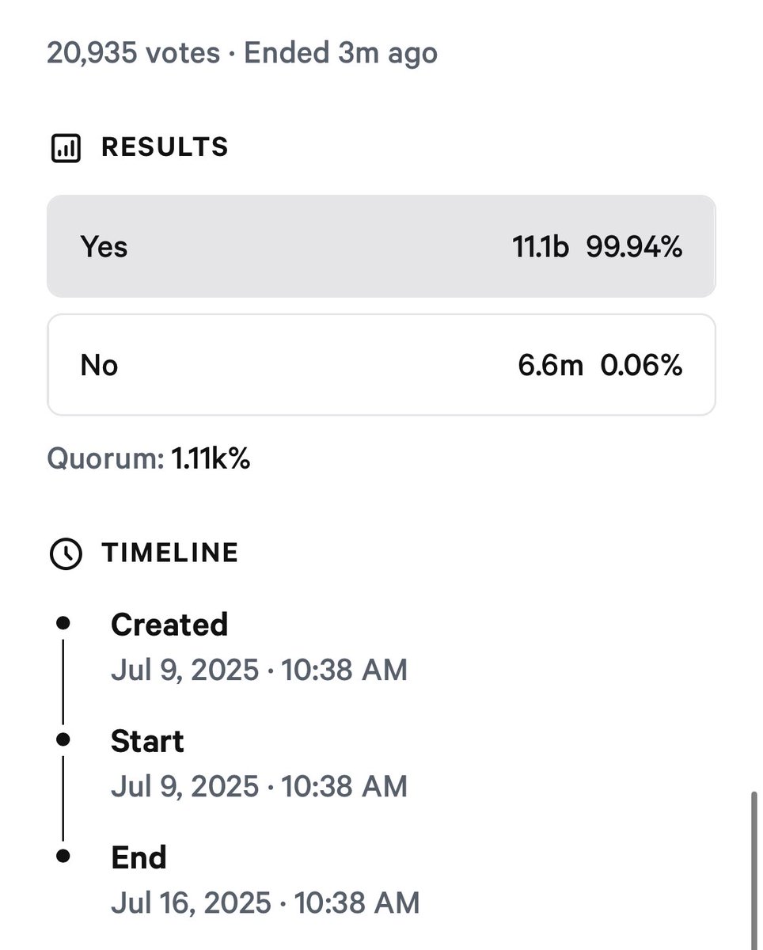
Task: Click the Start date Jul 9, 2025
Action: pos(184,787)
